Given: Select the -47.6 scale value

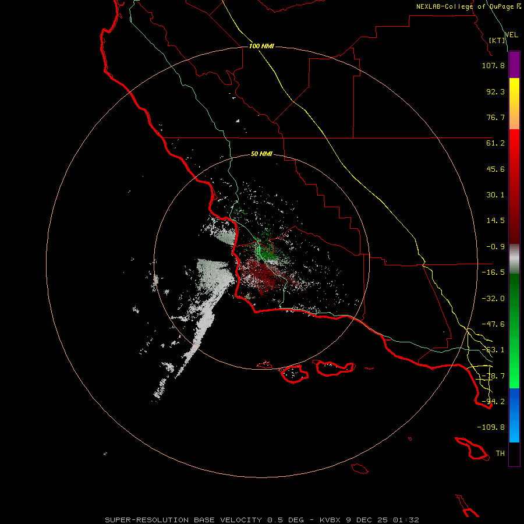Looking at the screenshot, I should pos(493,324).
